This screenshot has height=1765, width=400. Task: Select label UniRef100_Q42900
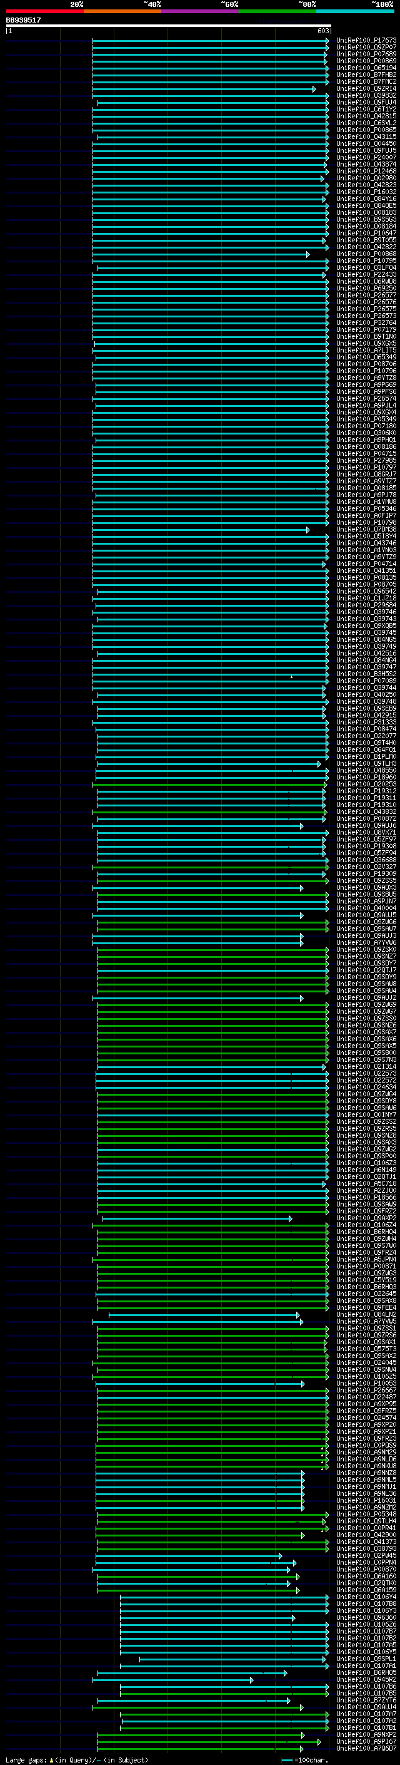tap(366, 1535)
